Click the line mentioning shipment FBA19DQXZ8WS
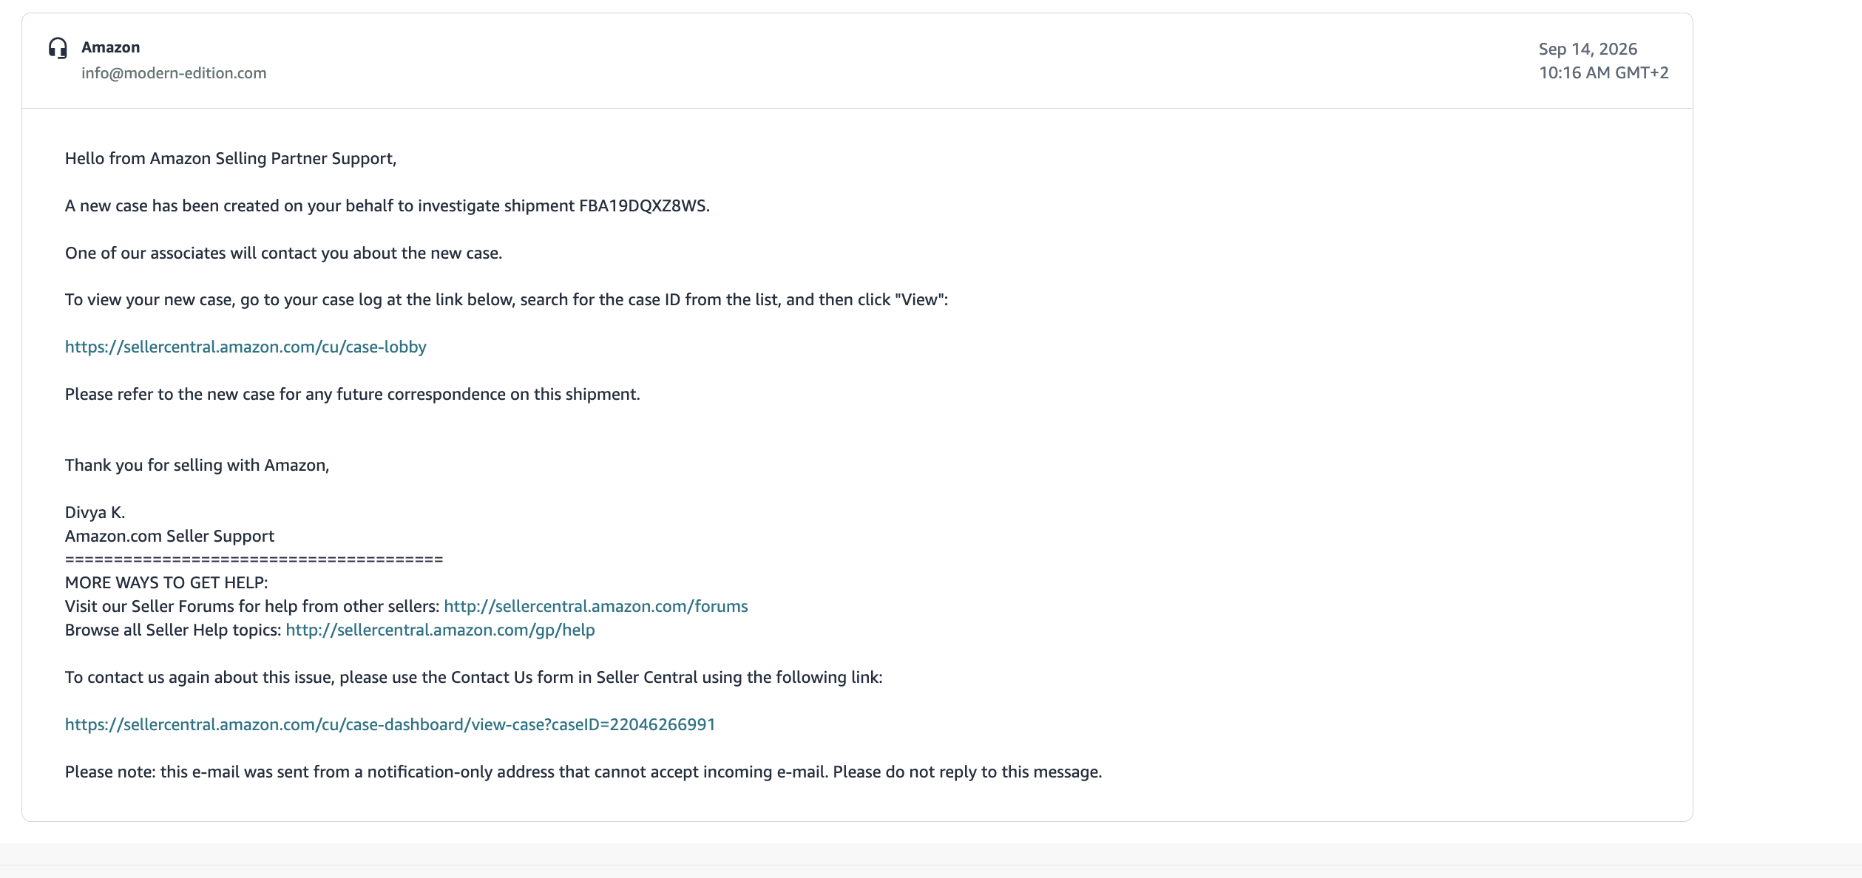This screenshot has height=878, width=1862. [387, 205]
